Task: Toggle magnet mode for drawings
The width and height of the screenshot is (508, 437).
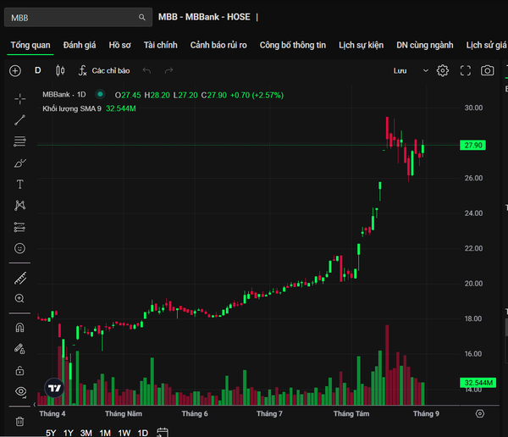Action: (x=19, y=328)
